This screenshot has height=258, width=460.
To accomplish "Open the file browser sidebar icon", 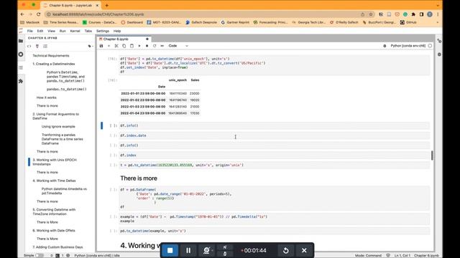I will pos(21,41).
